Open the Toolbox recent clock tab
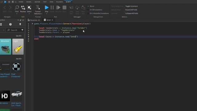 [10, 24]
